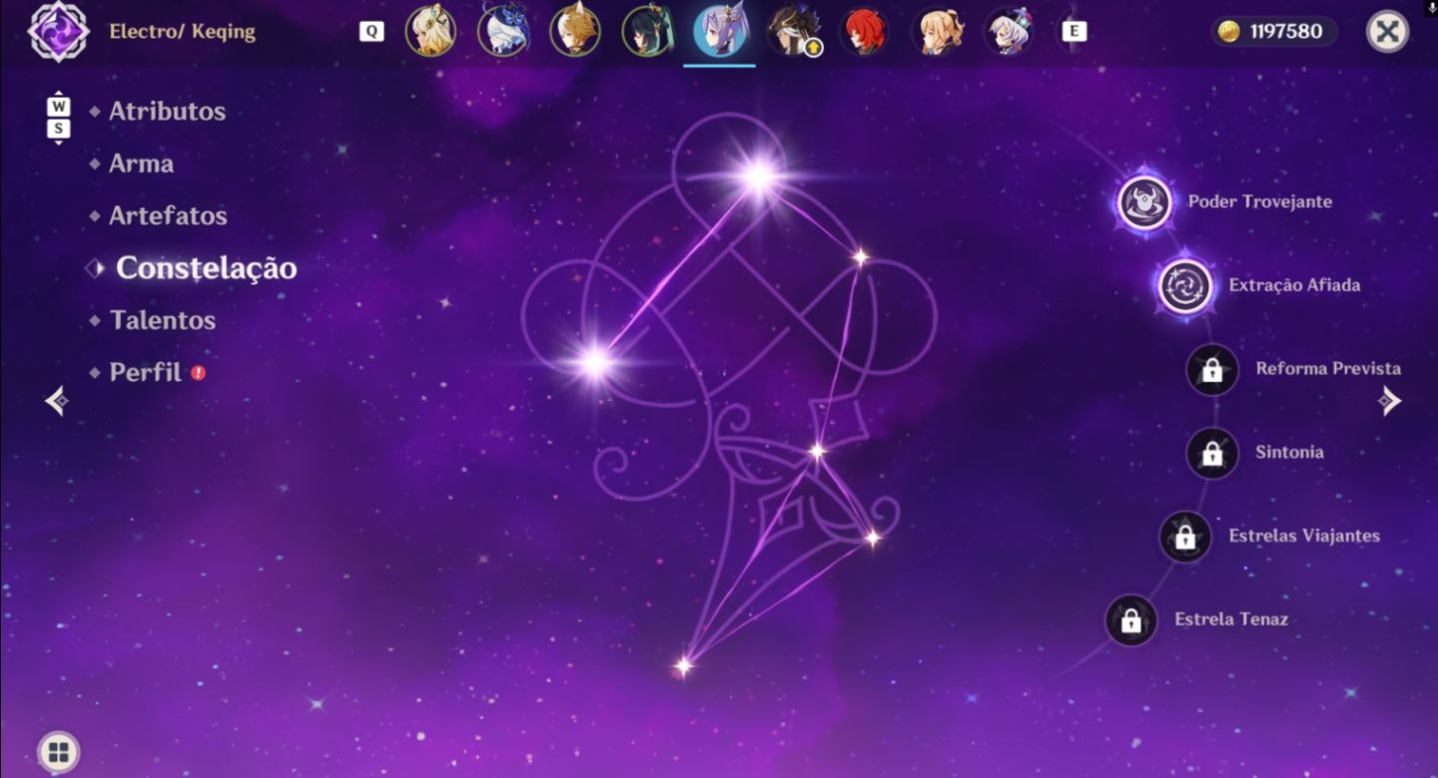Go to previous character with left arrow
This screenshot has width=1438, height=778.
pos(58,401)
